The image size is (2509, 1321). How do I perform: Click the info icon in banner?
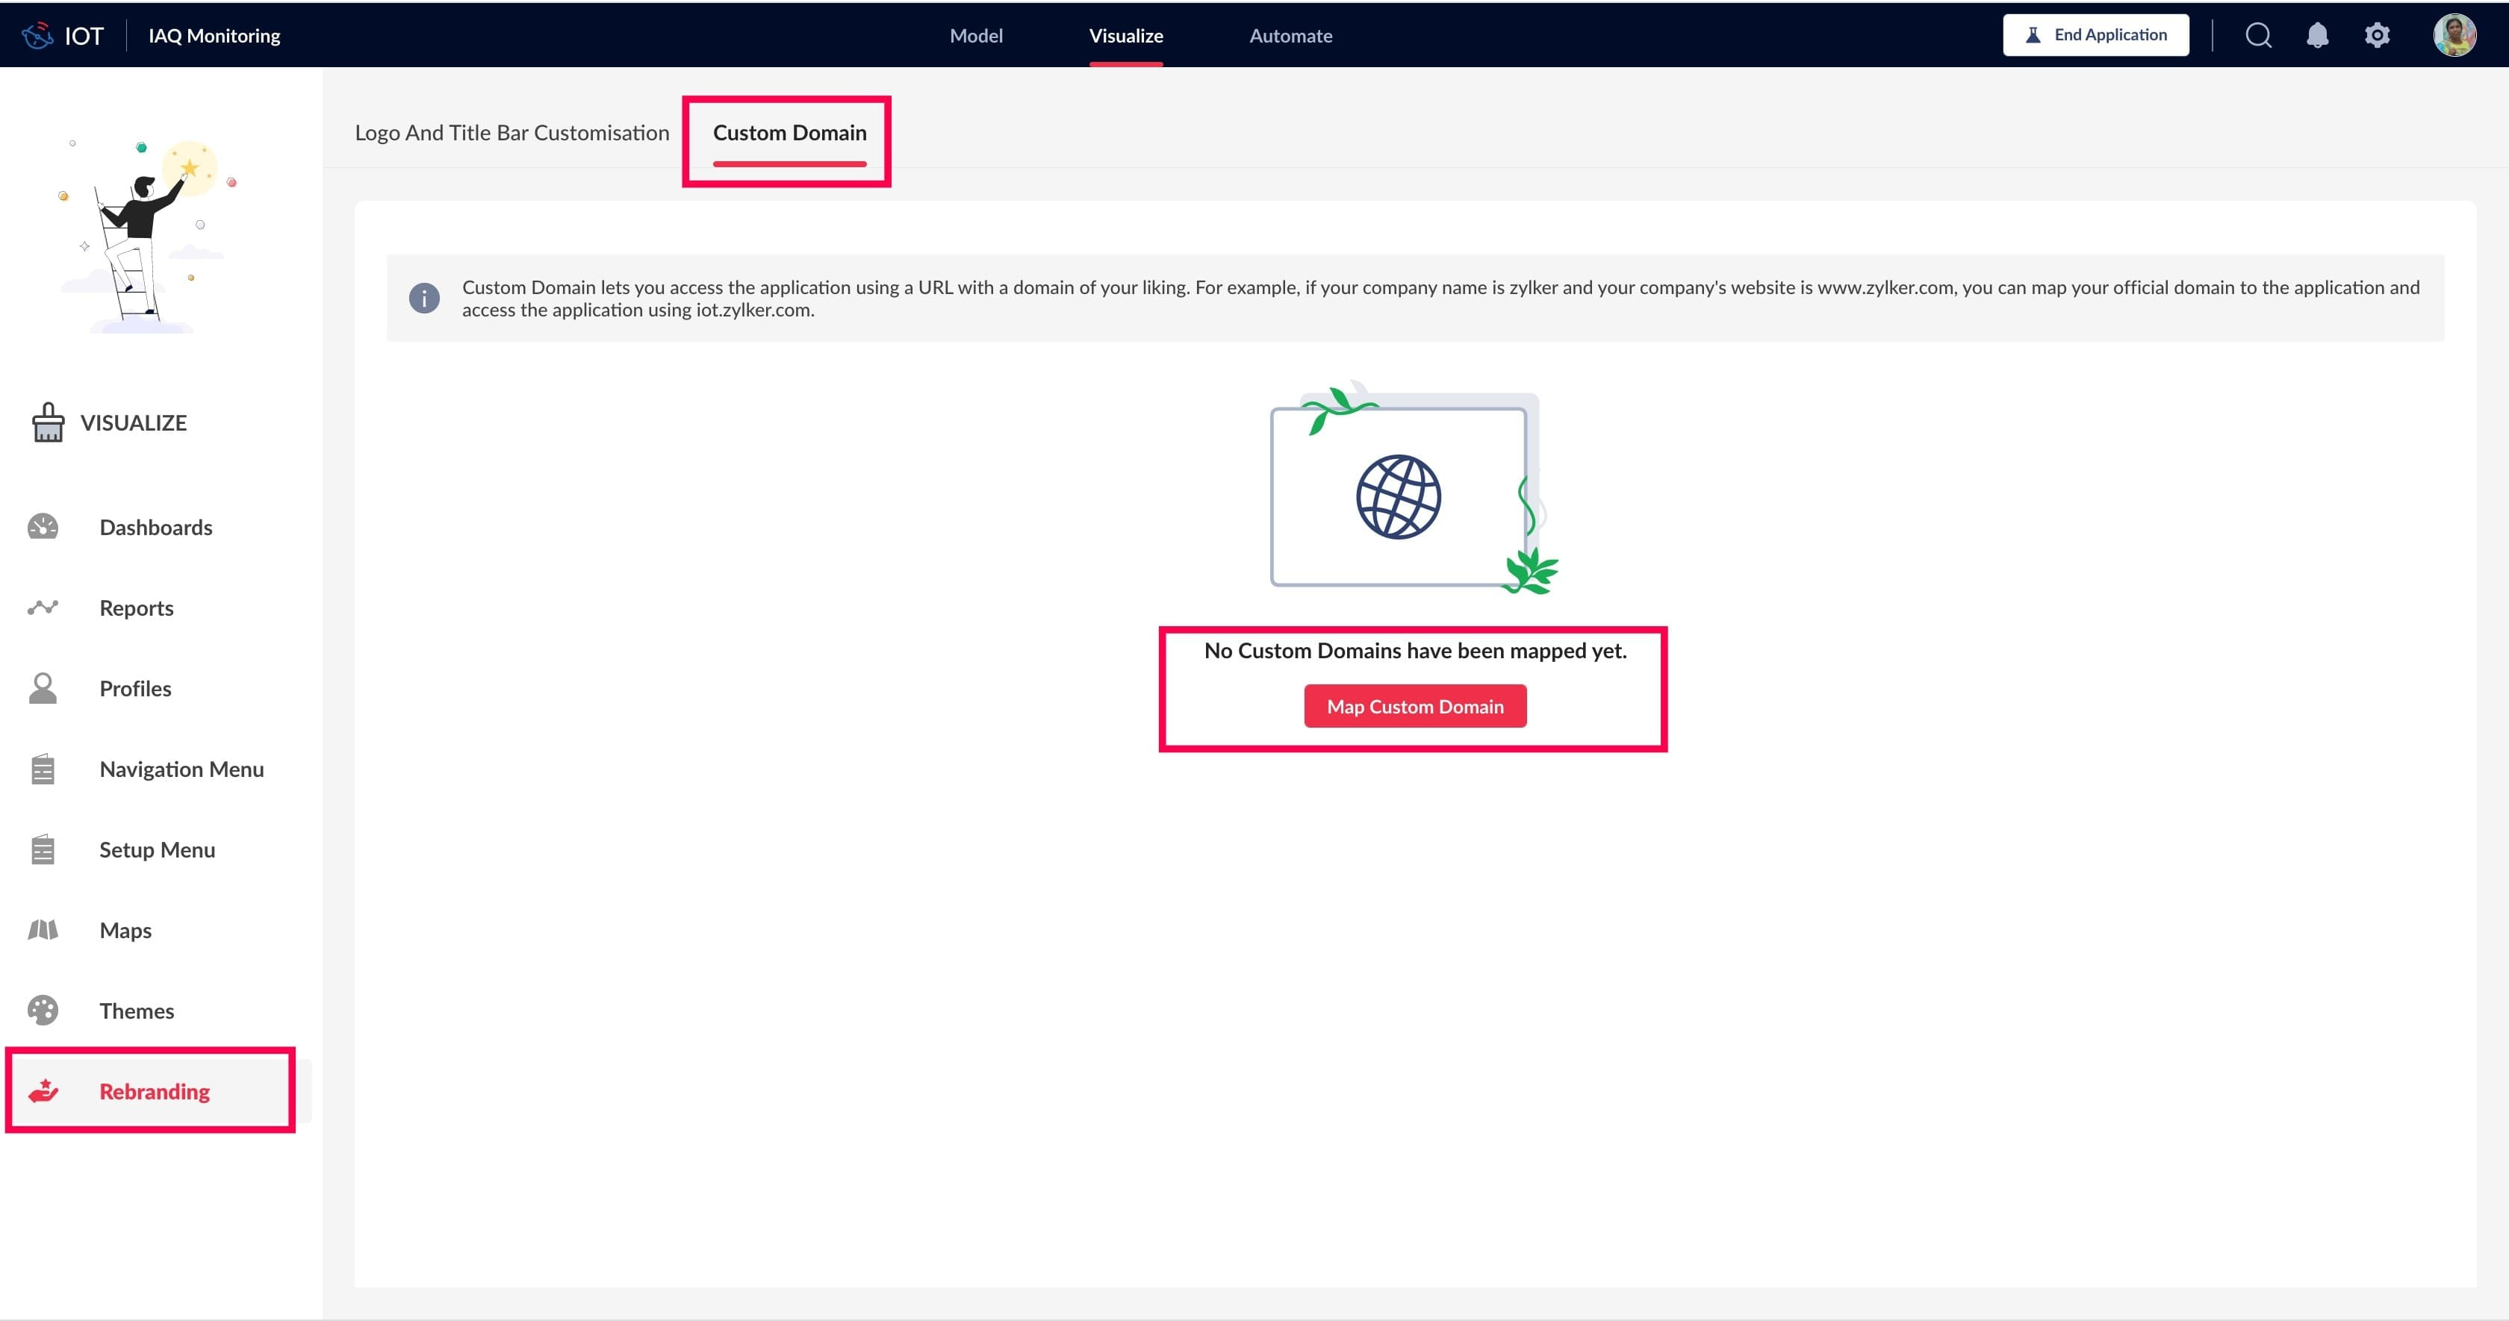click(423, 298)
